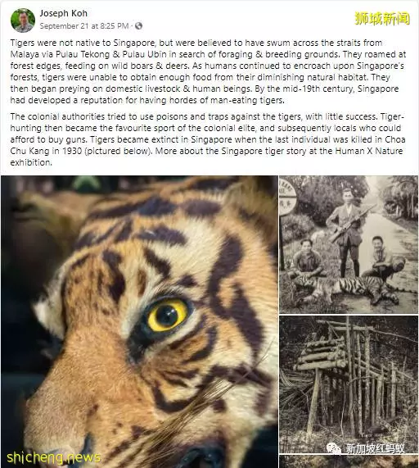Click the yellow 狮城新闻 watermark logo

click(382, 19)
